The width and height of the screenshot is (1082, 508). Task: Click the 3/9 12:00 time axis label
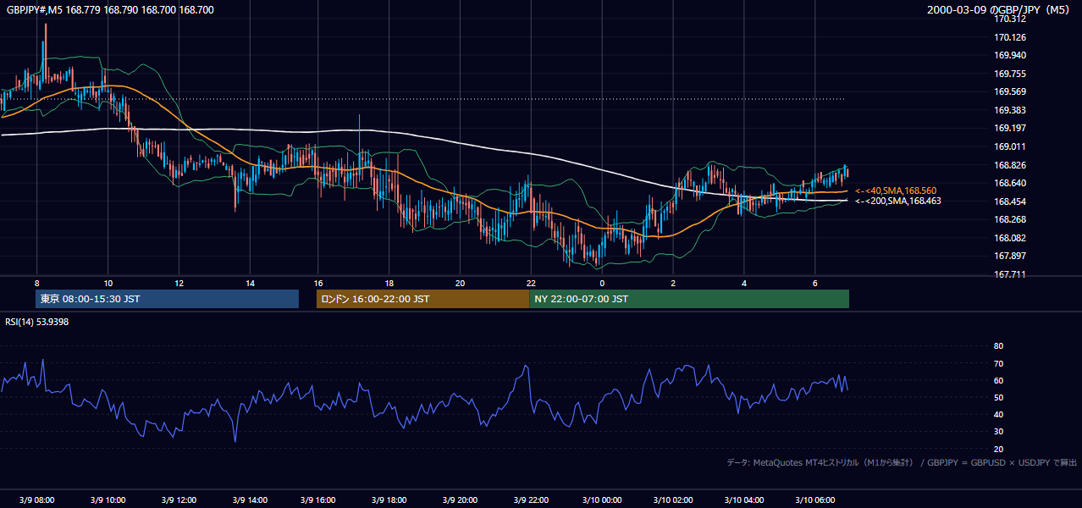click(x=179, y=500)
